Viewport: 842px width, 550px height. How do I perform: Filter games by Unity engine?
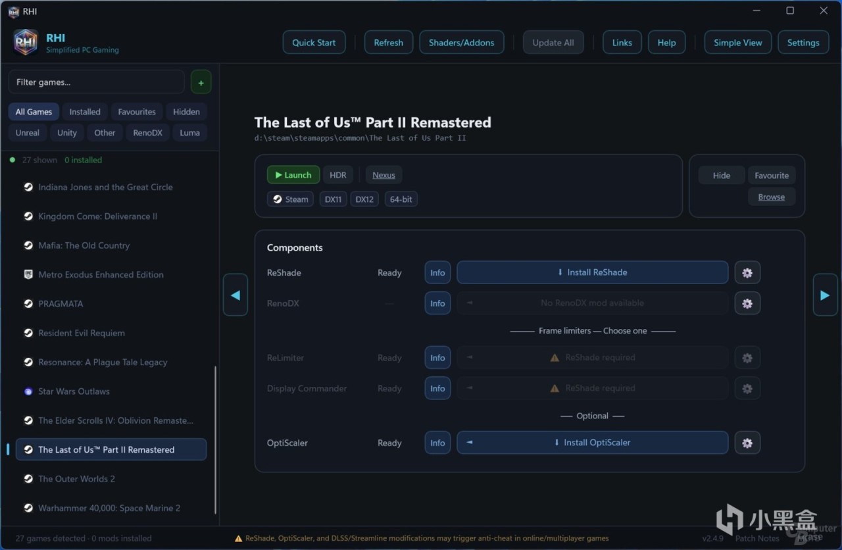pos(67,132)
